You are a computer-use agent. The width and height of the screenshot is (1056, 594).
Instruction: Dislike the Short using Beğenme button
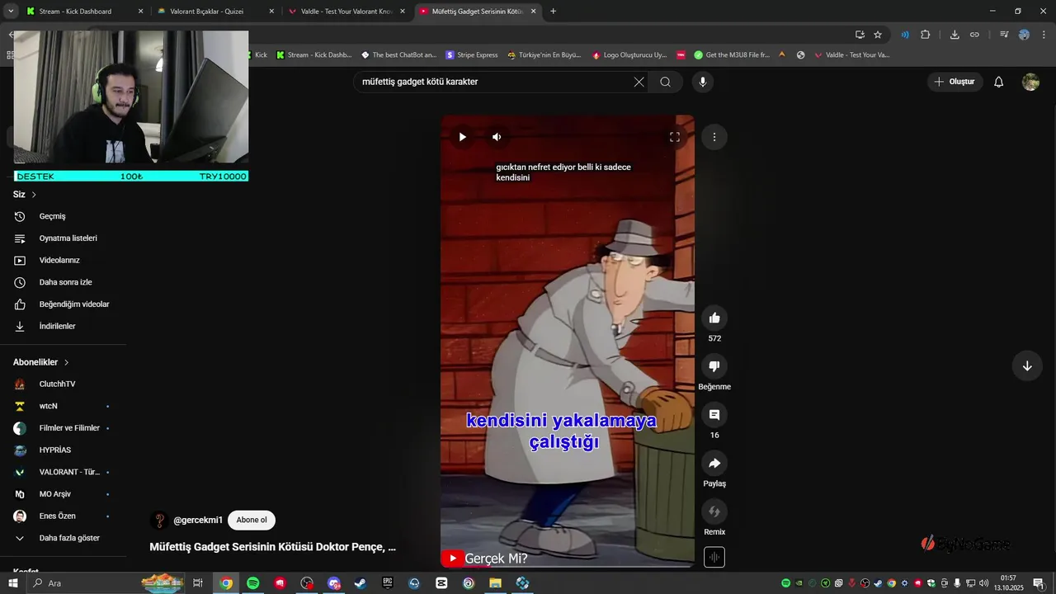pyautogui.click(x=714, y=366)
